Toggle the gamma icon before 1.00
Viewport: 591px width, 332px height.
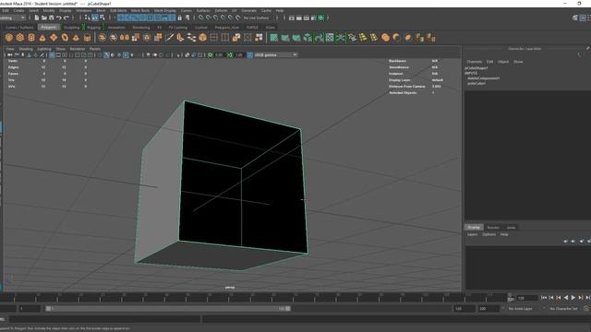click(x=230, y=55)
